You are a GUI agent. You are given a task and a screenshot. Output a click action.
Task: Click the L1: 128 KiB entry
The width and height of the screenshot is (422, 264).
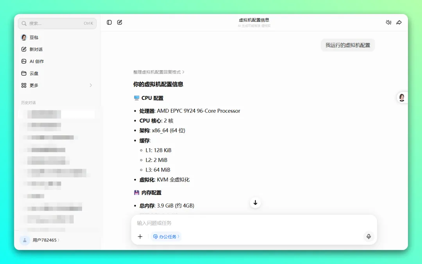click(x=158, y=150)
